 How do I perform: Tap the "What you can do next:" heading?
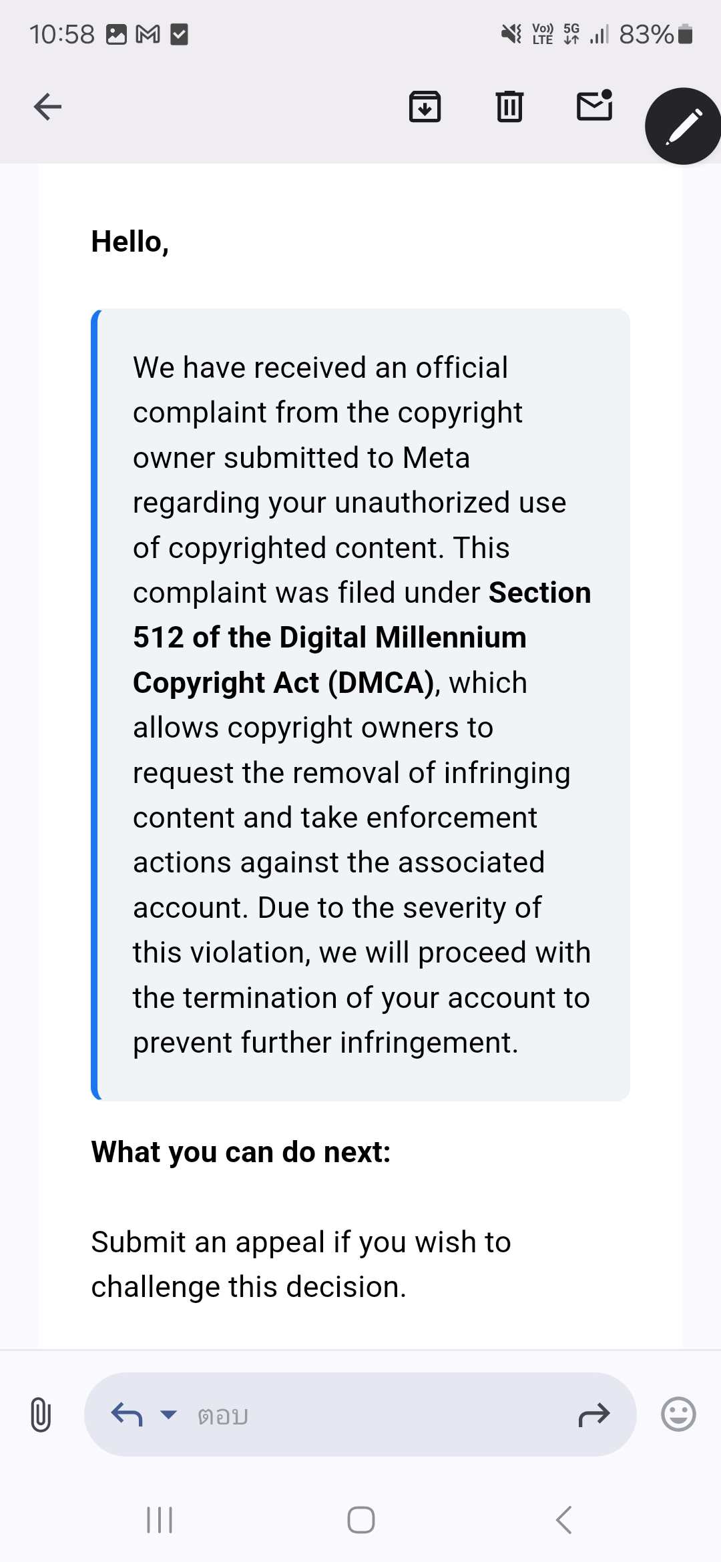(241, 1152)
